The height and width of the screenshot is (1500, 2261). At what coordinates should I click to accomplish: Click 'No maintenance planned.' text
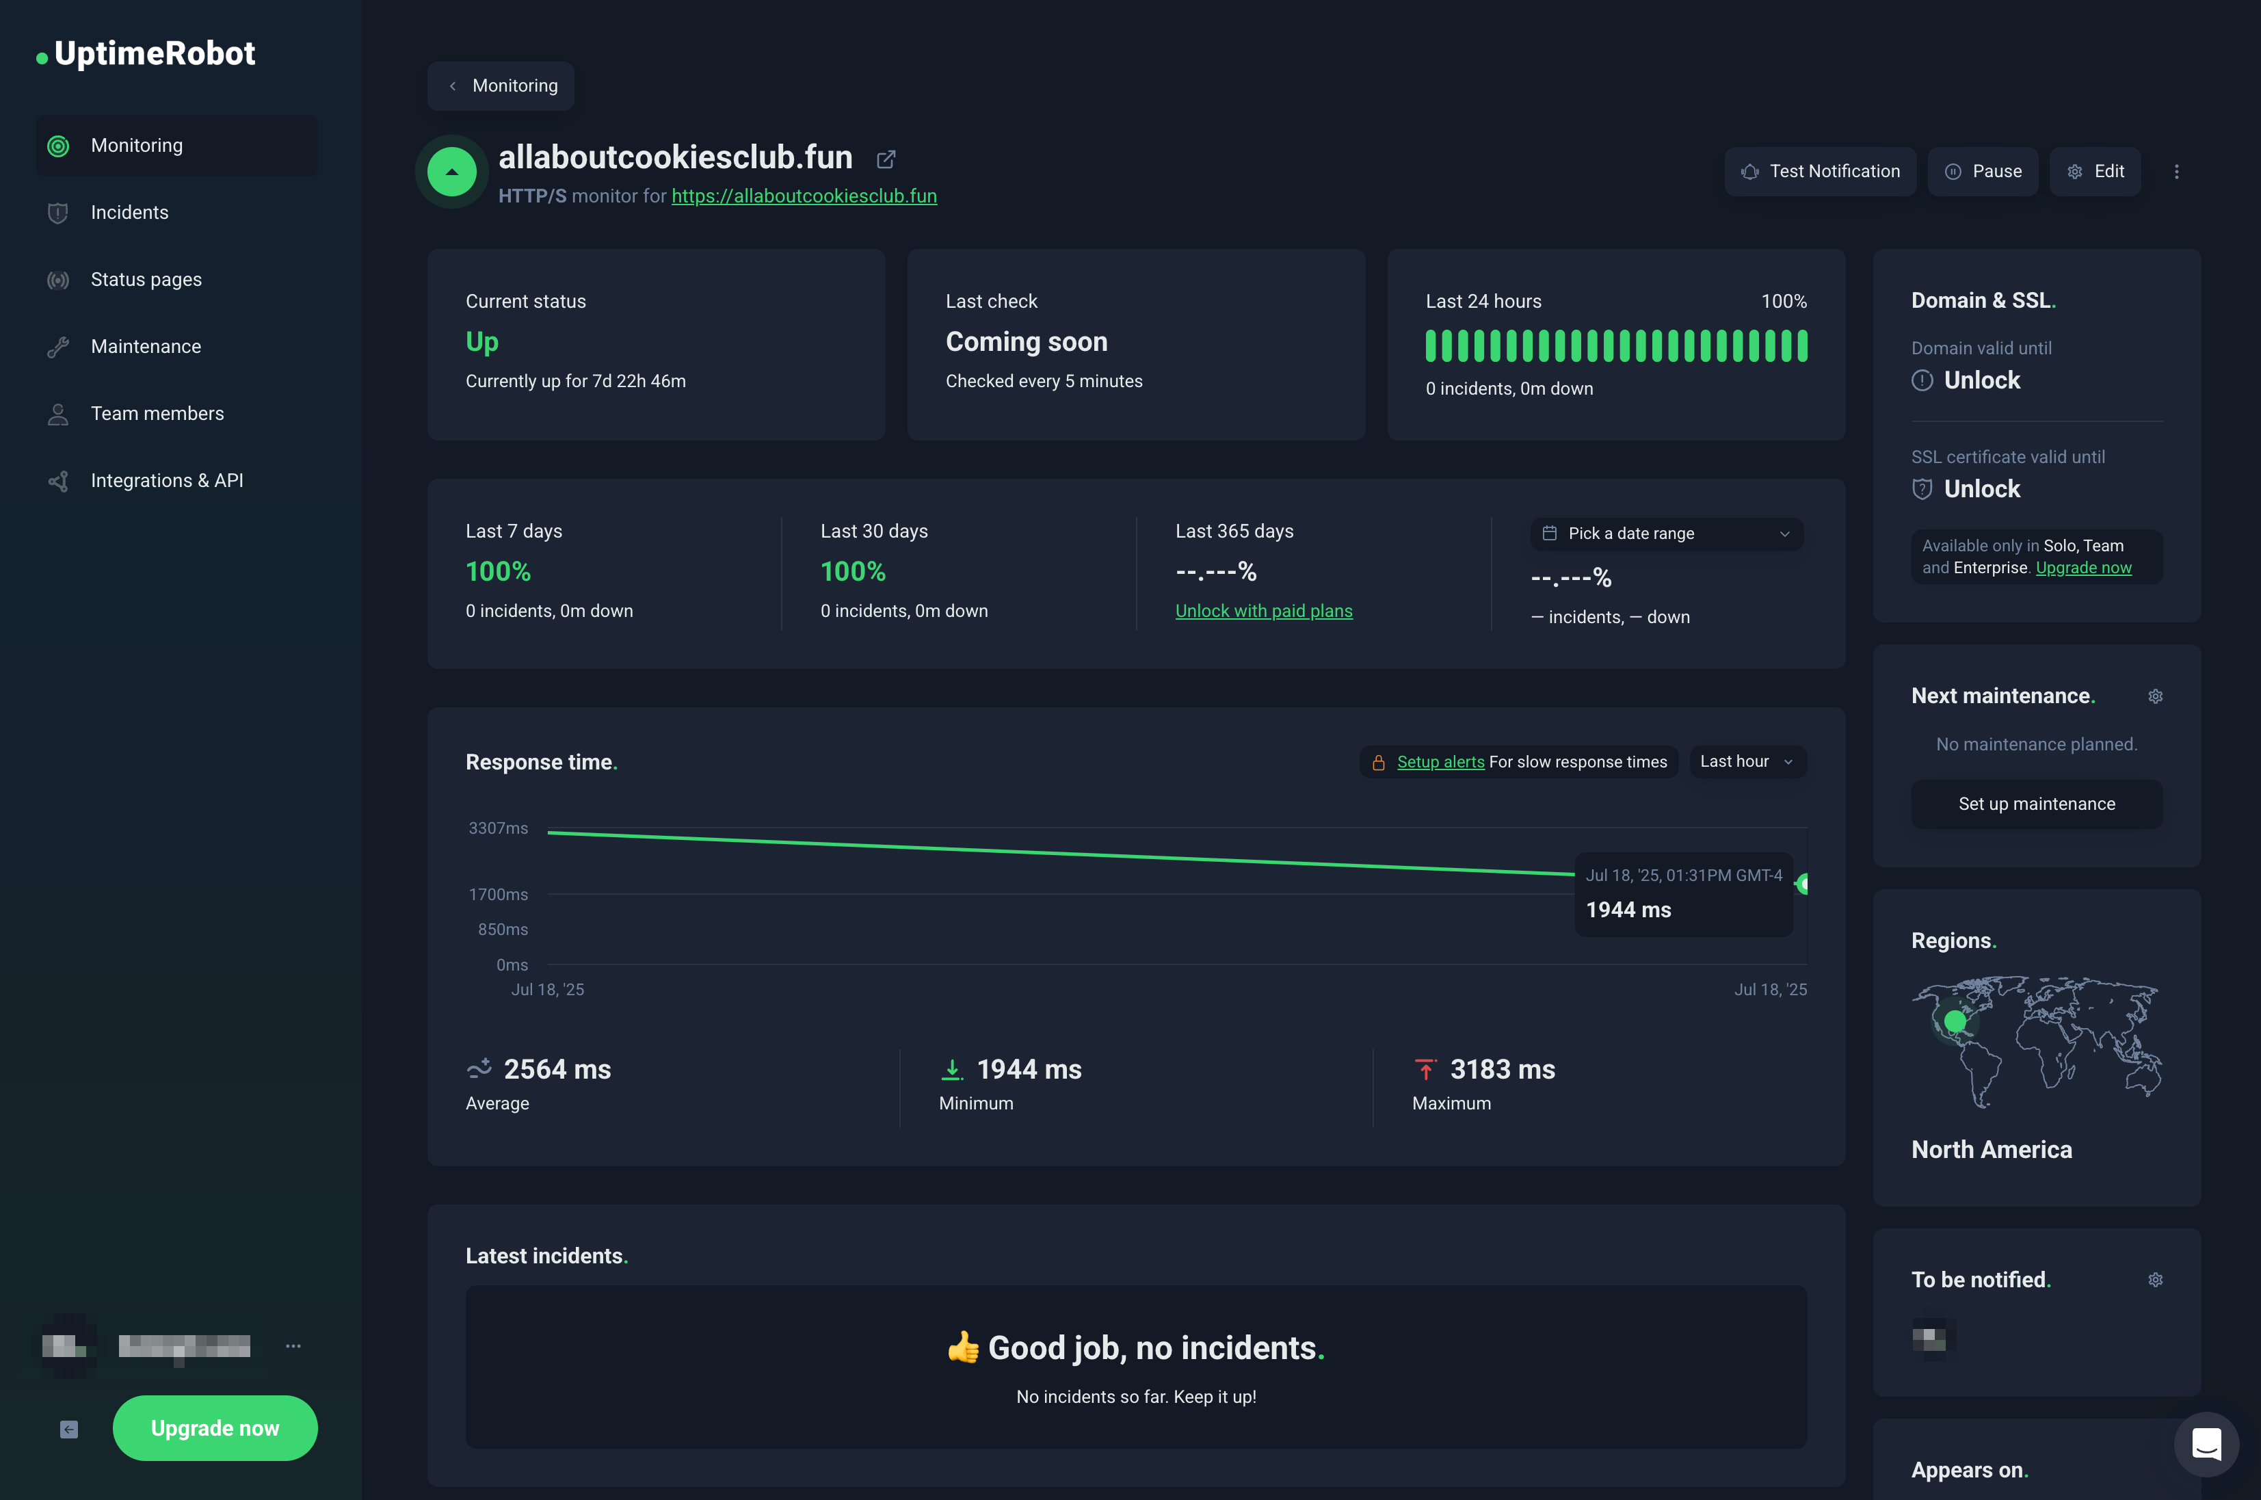tap(2036, 744)
